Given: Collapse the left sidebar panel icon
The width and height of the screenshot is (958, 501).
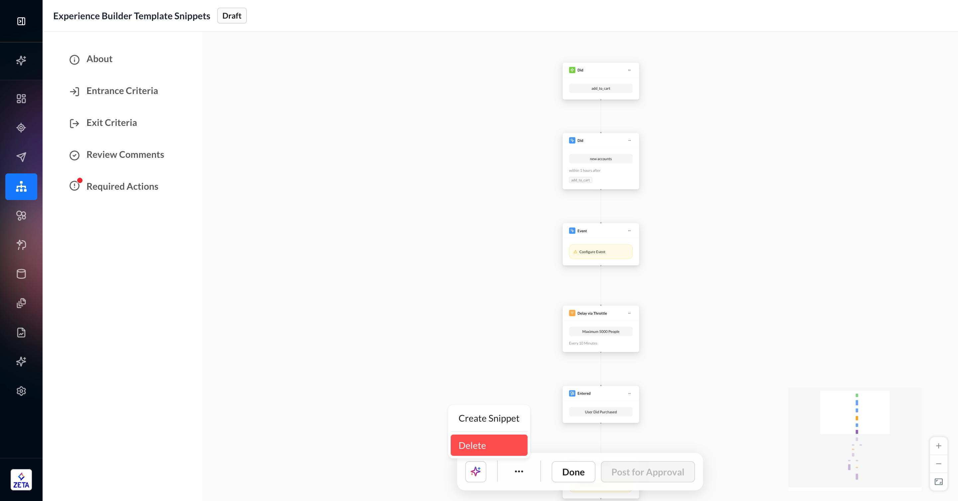Looking at the screenshot, I should point(21,21).
